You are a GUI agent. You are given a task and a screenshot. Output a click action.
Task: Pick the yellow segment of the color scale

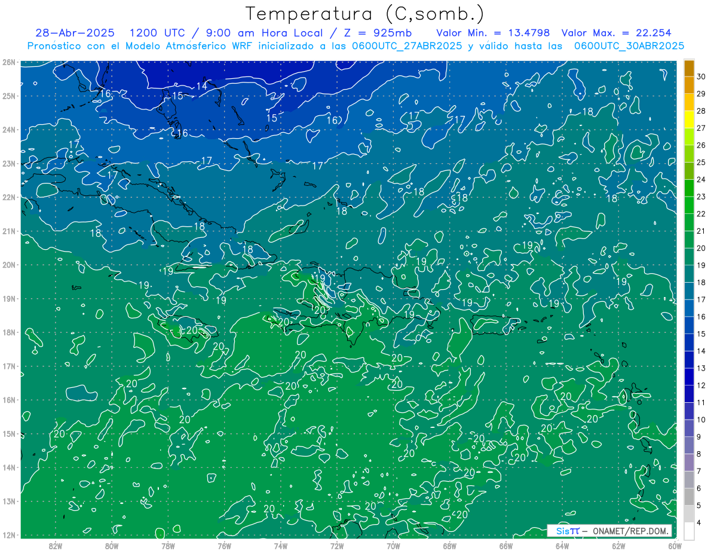click(689, 120)
